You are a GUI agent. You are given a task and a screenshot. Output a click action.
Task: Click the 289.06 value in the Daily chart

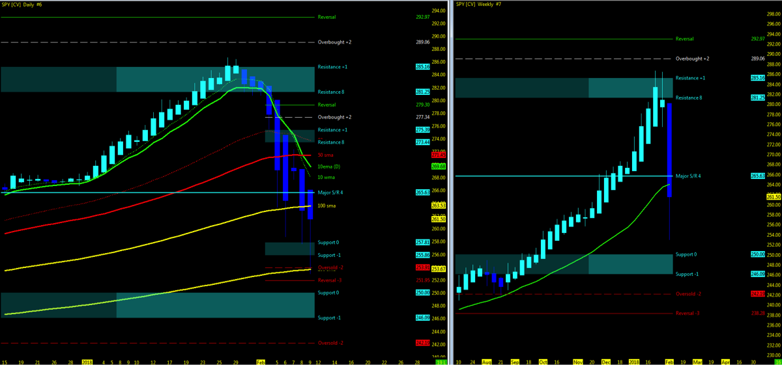click(x=424, y=42)
